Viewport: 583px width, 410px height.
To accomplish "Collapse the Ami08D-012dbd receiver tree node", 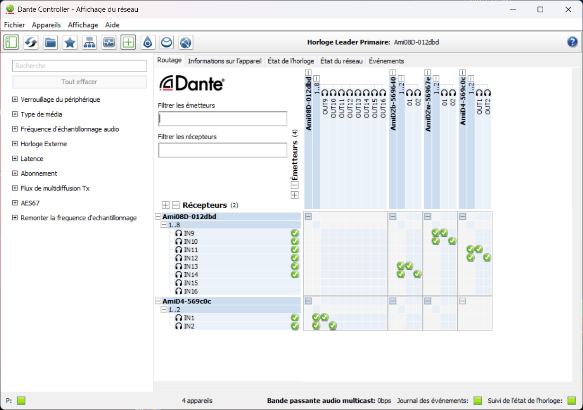I will point(158,216).
